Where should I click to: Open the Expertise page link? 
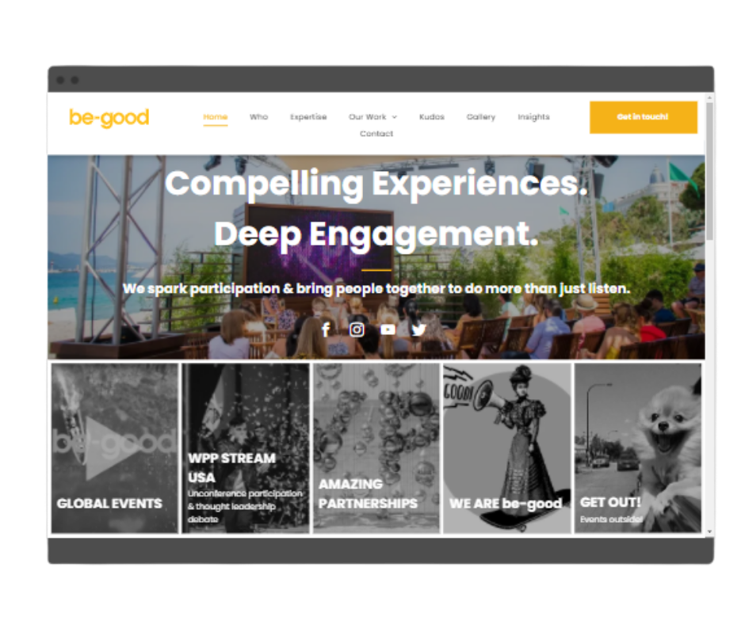(308, 117)
